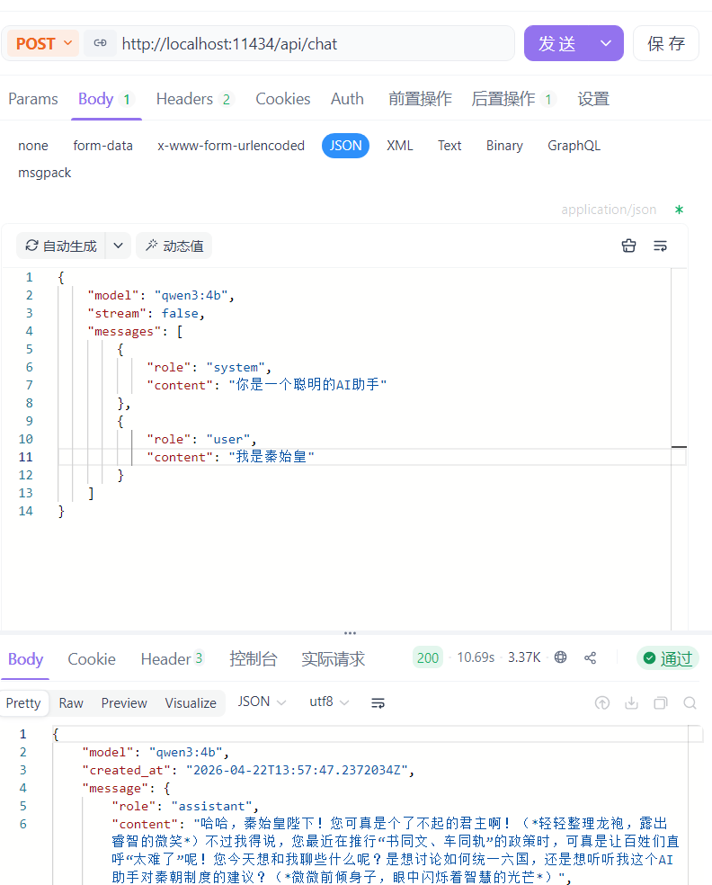Switch response view to Raw
This screenshot has height=885, width=712.
tap(71, 703)
